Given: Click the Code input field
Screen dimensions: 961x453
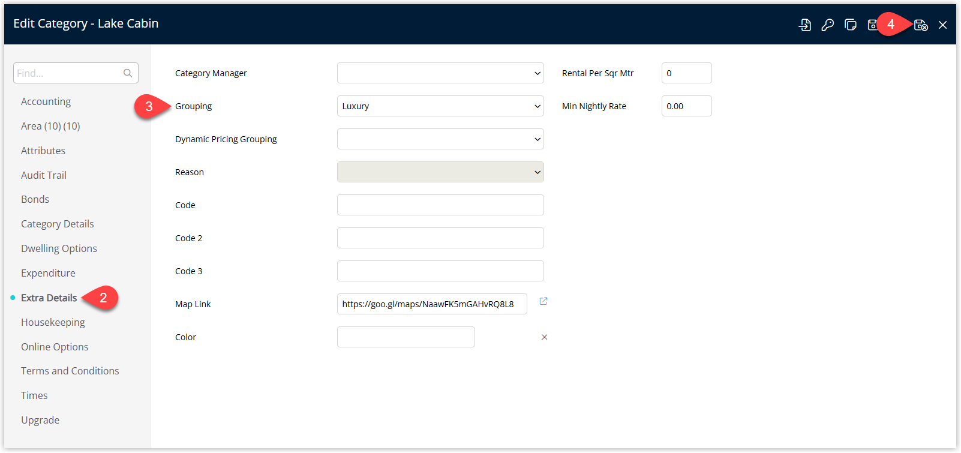Looking at the screenshot, I should [440, 205].
